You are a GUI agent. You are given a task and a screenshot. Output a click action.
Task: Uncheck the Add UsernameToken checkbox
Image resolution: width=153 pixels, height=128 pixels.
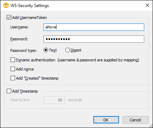coord(9,18)
